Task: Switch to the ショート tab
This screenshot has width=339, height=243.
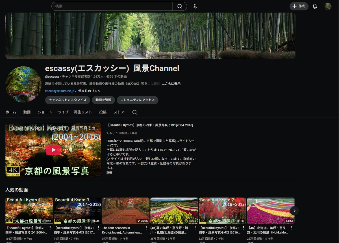Action: coord(45,112)
